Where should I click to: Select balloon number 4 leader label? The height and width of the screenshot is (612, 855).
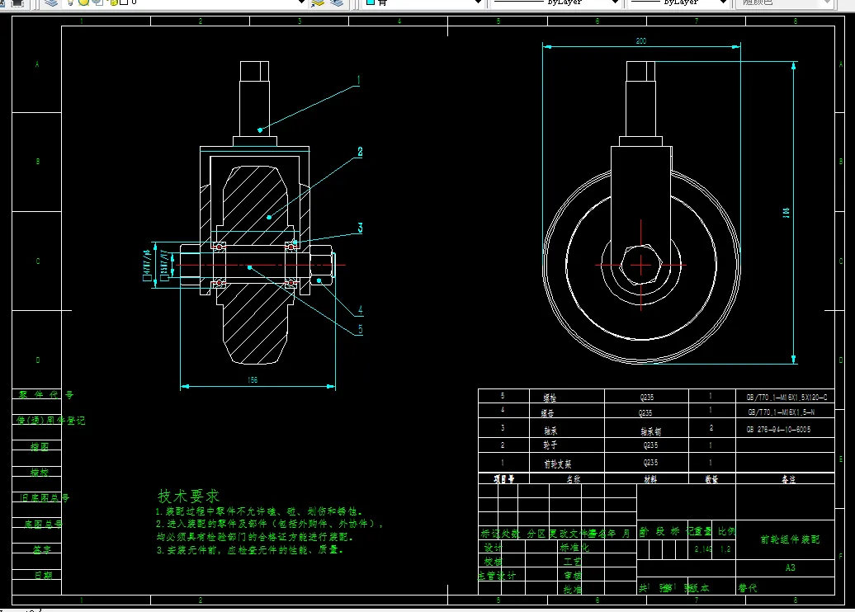360,310
